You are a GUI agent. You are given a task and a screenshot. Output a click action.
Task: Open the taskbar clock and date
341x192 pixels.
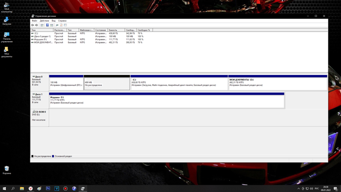tap(326, 189)
